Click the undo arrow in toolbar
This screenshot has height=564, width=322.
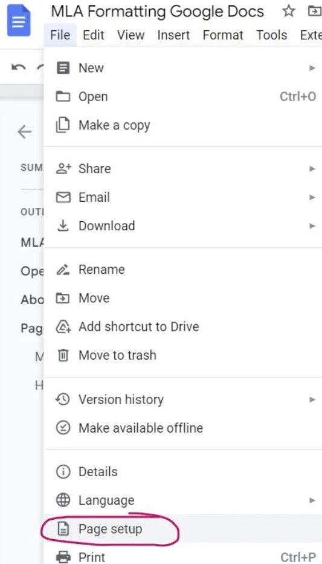pos(19,67)
